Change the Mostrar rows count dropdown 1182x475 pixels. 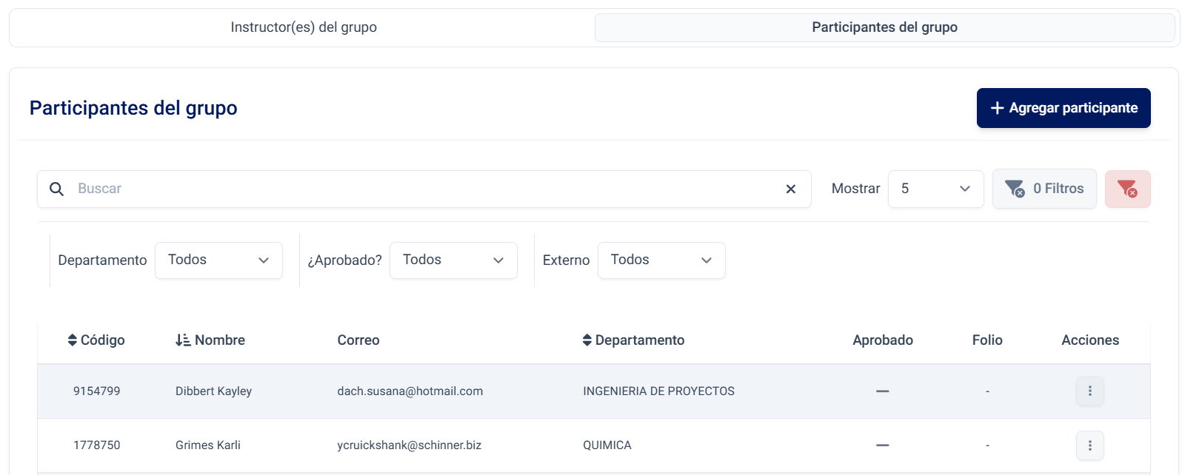click(935, 189)
